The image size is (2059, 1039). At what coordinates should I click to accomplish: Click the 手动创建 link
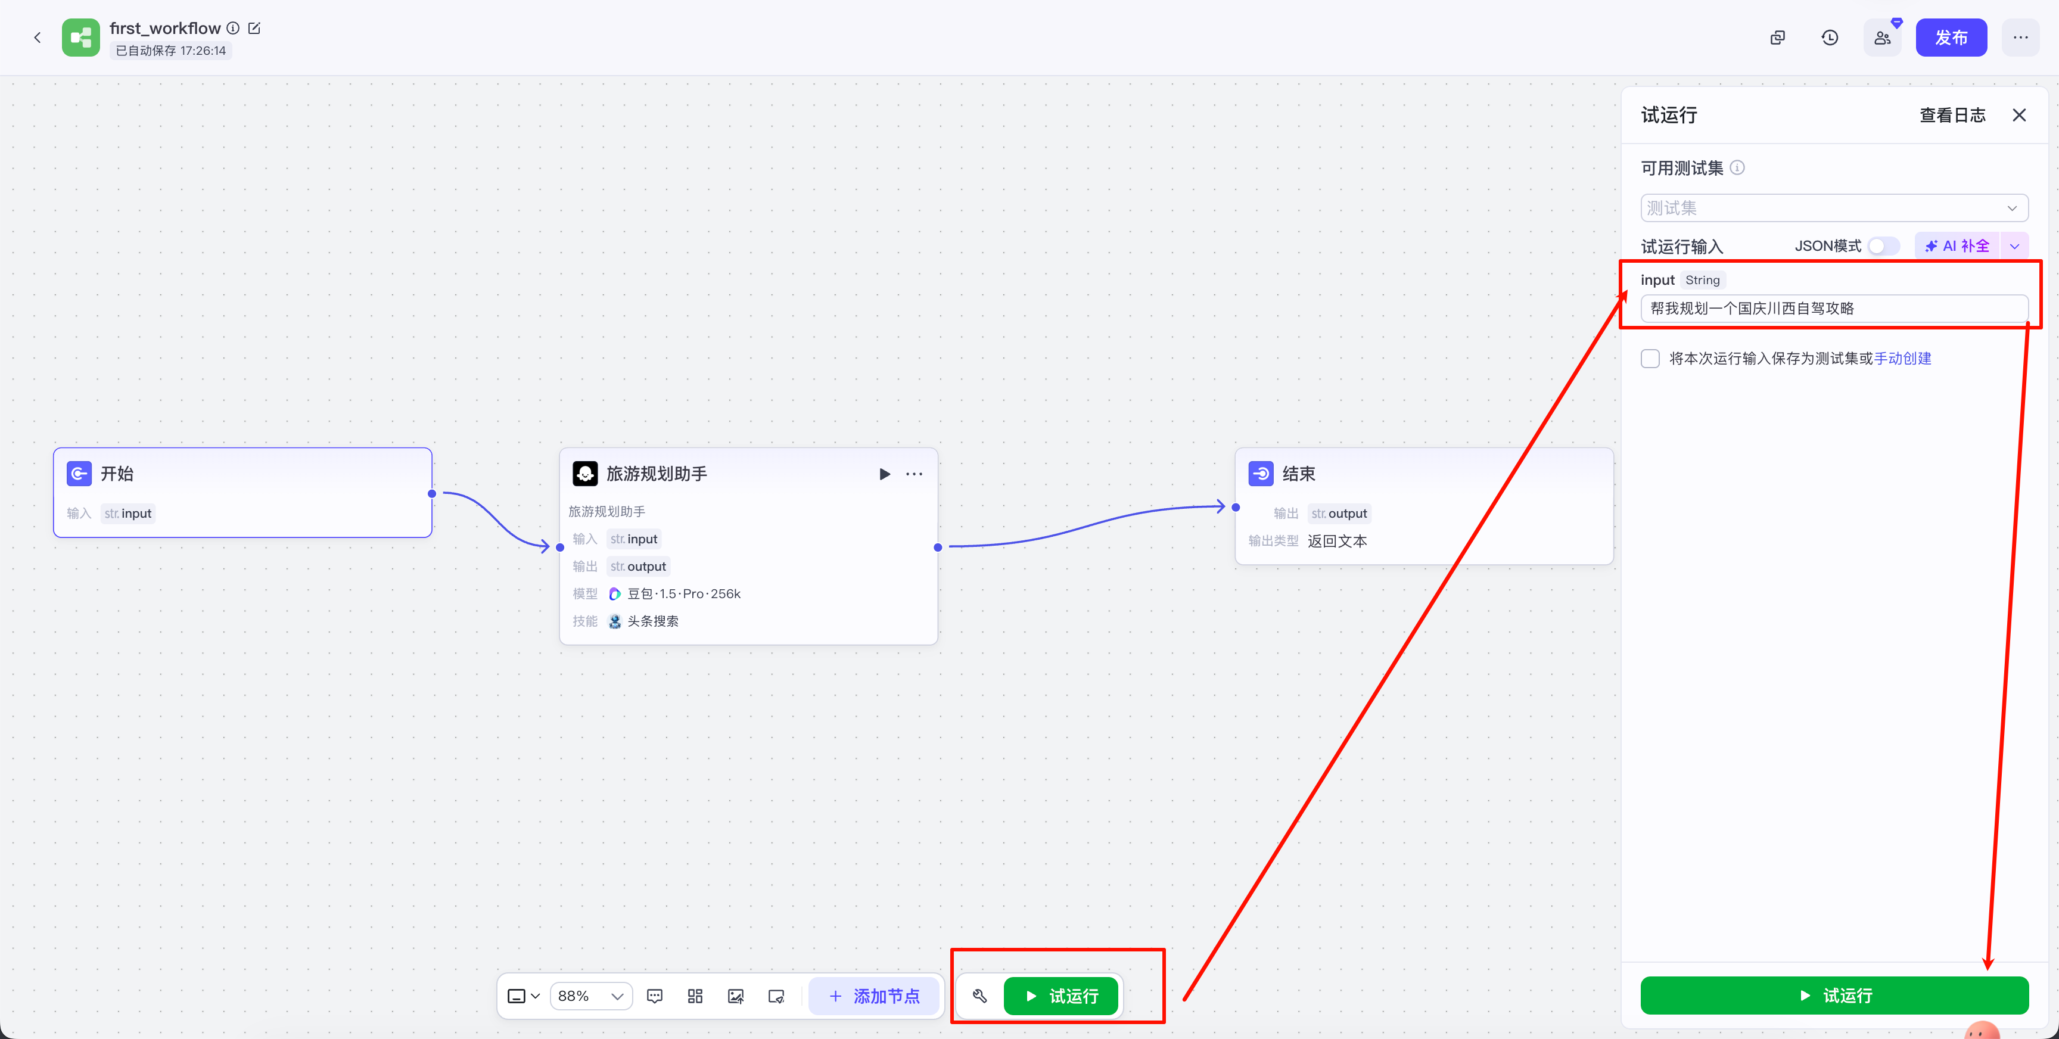[1902, 358]
